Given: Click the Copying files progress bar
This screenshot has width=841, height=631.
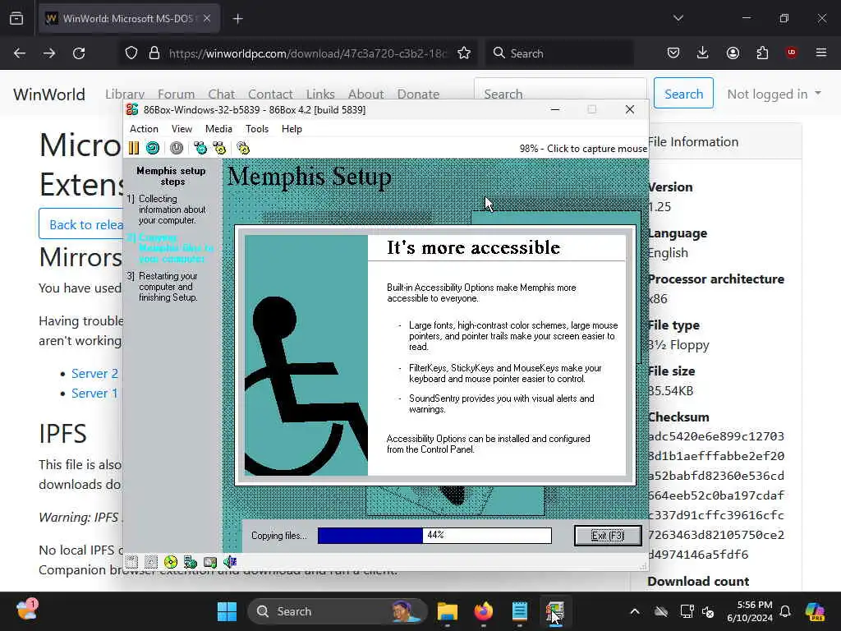Looking at the screenshot, I should pyautogui.click(x=434, y=536).
